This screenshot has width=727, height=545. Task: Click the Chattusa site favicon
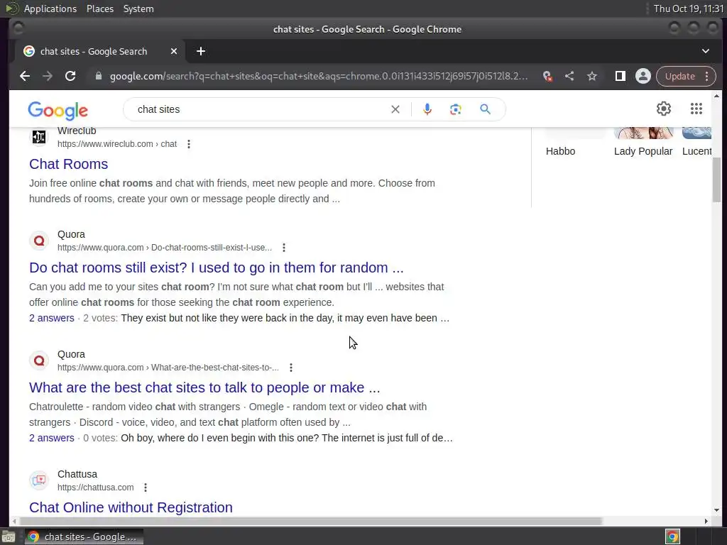39,480
